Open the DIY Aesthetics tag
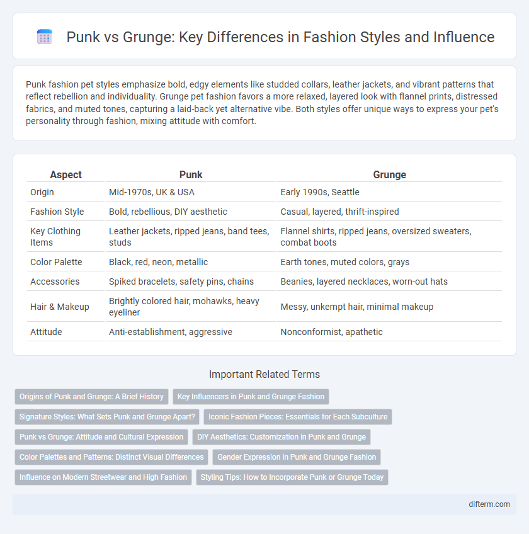 (x=282, y=436)
